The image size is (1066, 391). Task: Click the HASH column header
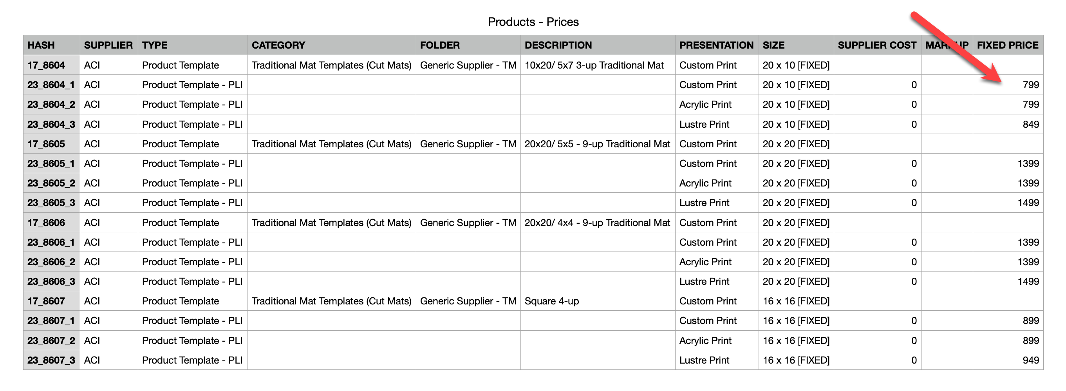click(x=41, y=45)
